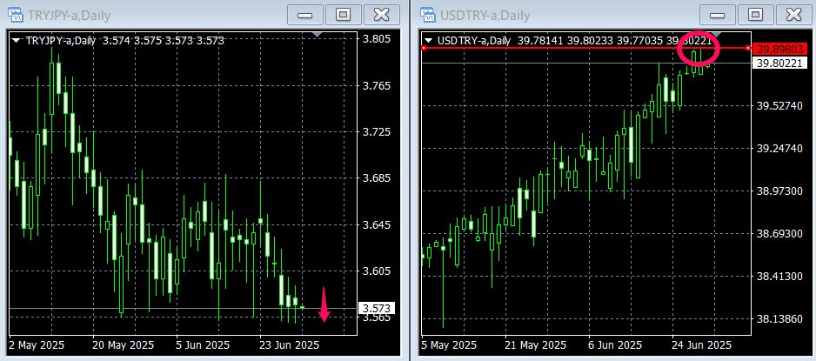
Task: Click the 20 May 2025 date label
Action: pyautogui.click(x=124, y=344)
